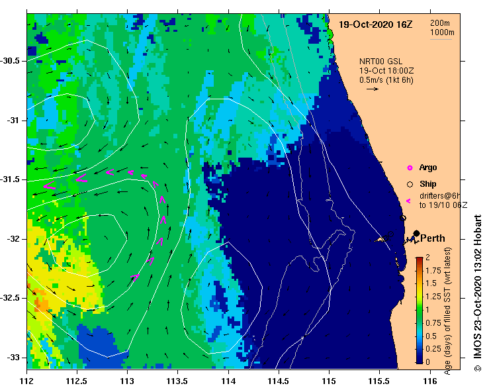The image size is (489, 392).
Task: Click the 'Argo' legend text
Action: tap(428, 168)
